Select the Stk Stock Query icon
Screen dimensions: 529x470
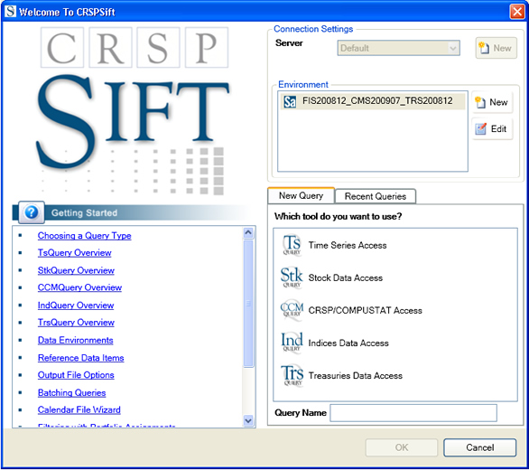tap(292, 277)
